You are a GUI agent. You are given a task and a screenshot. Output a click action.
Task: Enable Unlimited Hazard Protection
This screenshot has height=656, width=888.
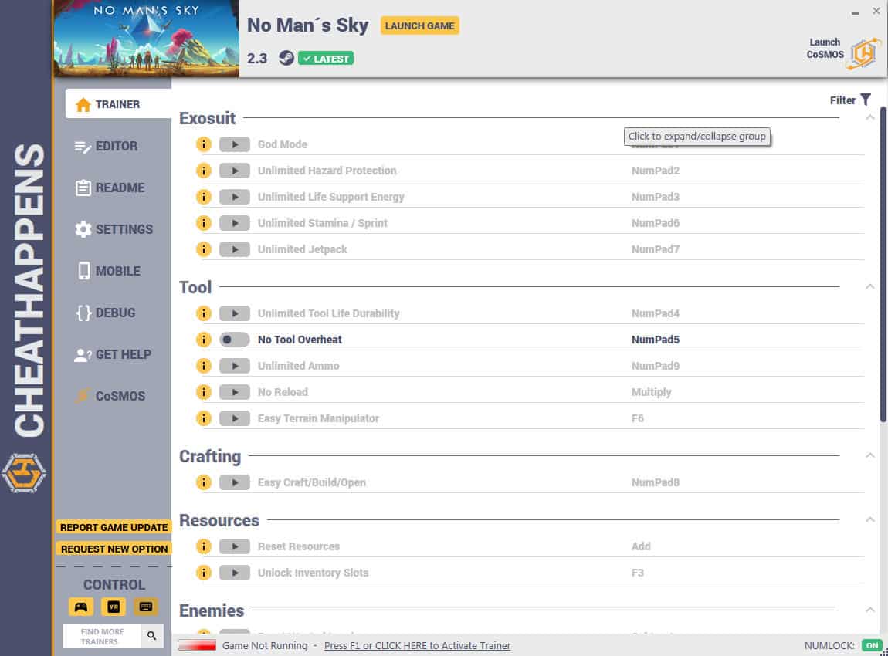point(235,171)
